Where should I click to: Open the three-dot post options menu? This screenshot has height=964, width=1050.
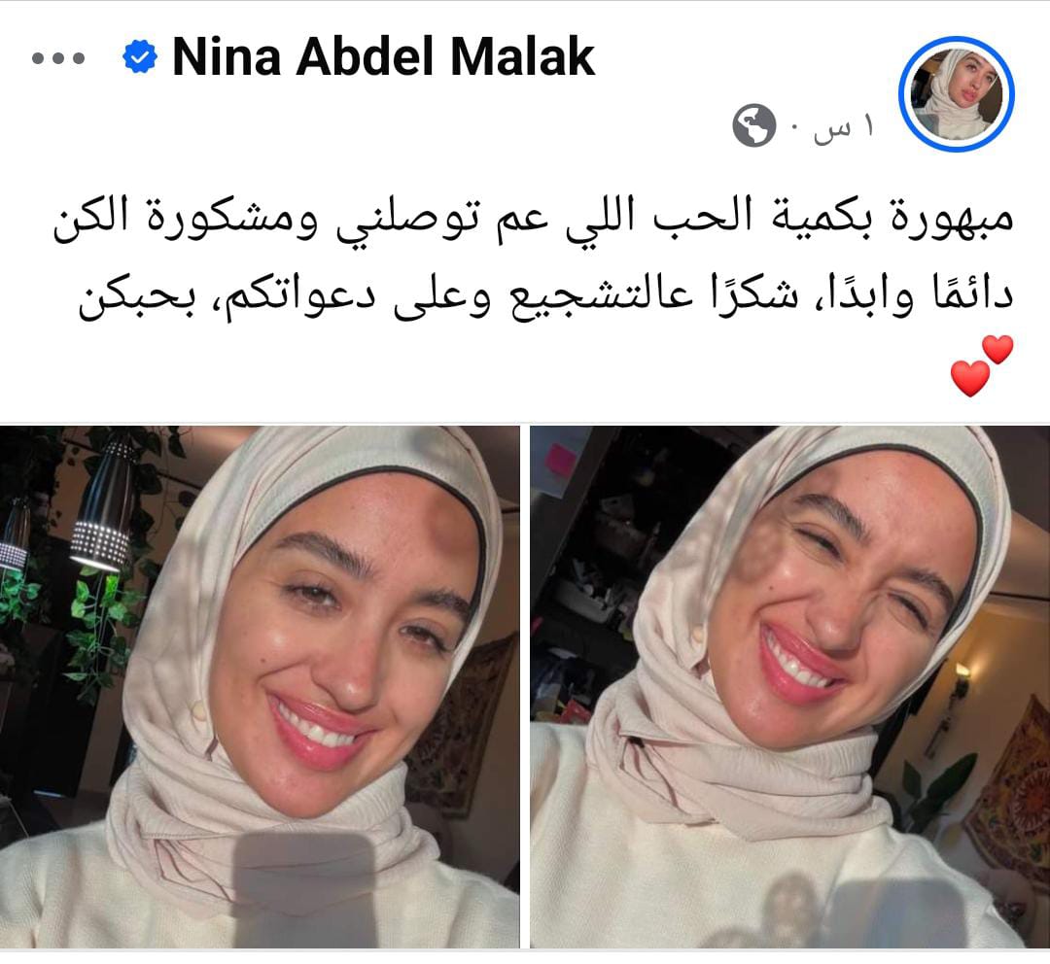click(58, 58)
